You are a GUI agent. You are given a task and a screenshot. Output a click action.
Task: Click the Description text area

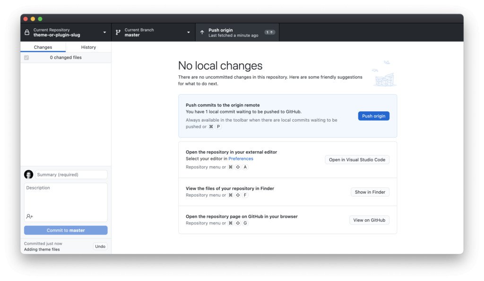pyautogui.click(x=66, y=200)
